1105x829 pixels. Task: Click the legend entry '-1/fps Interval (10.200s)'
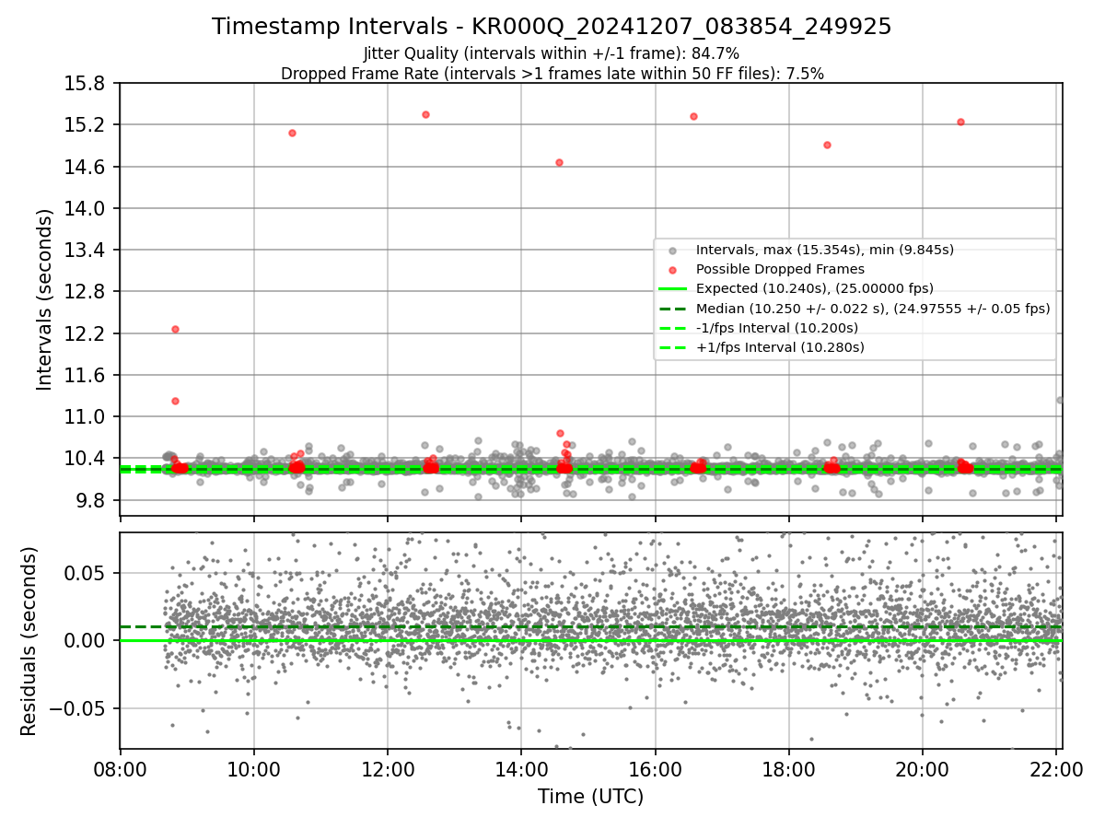coord(777,328)
